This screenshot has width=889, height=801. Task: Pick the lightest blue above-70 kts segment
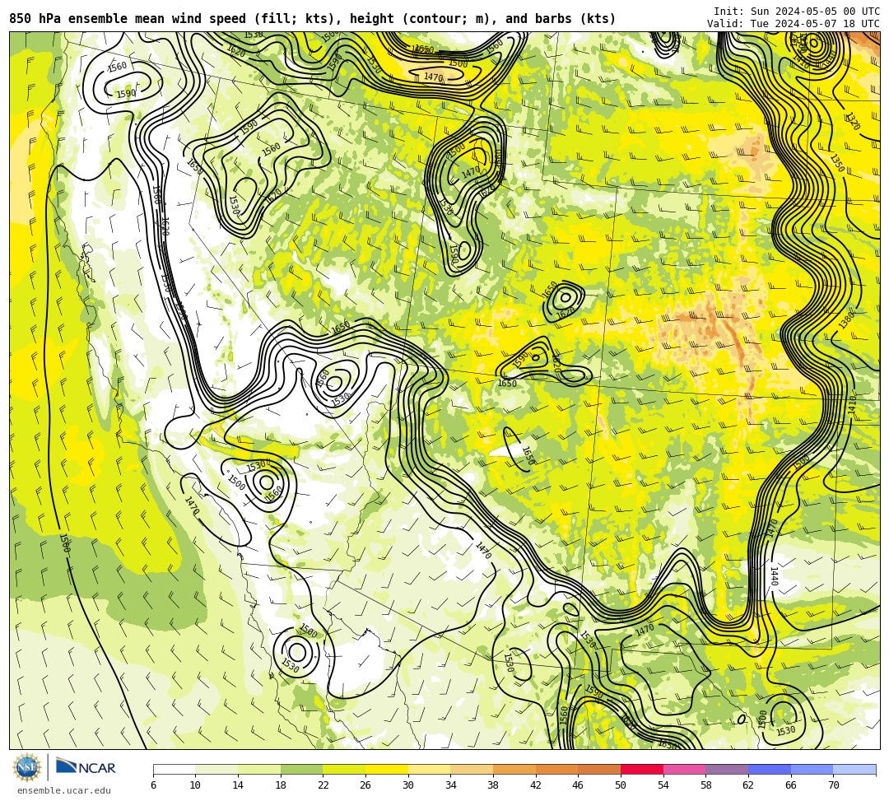click(854, 769)
